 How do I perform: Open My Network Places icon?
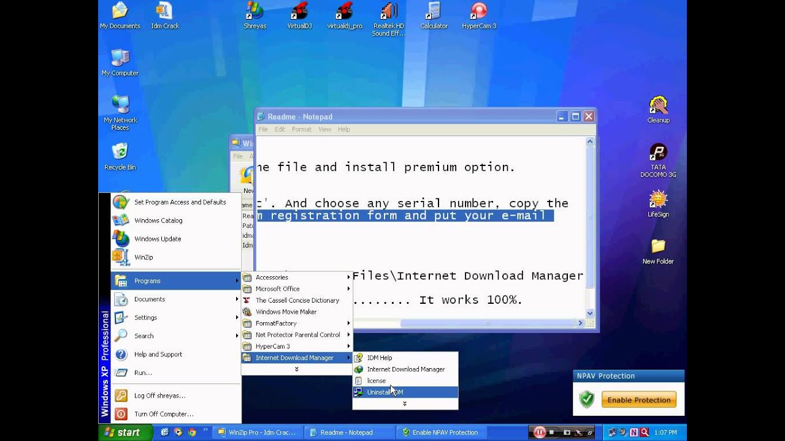tap(120, 113)
